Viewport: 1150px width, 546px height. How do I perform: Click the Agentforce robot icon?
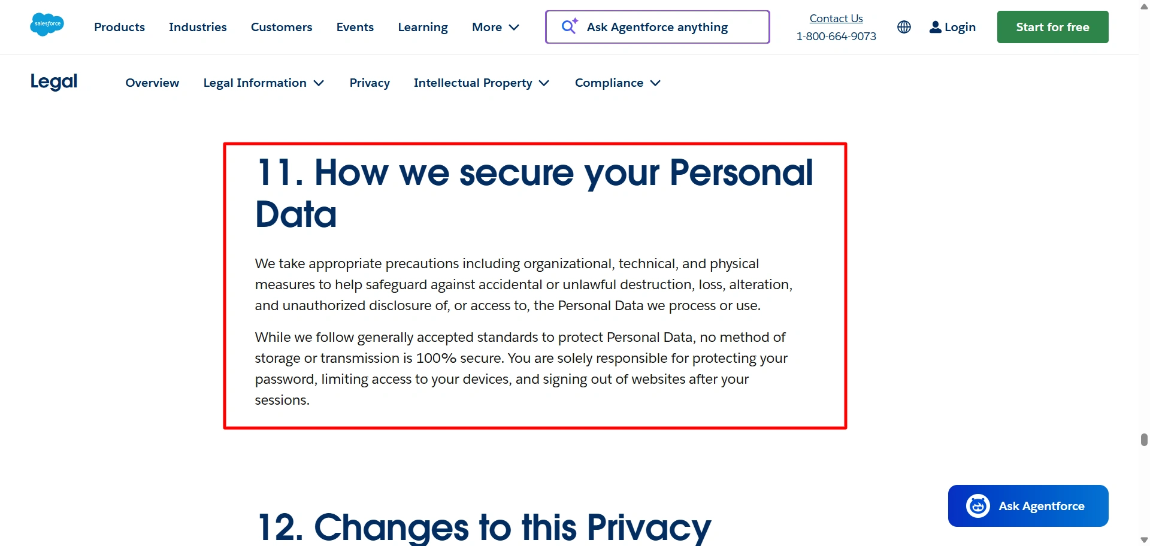coord(977,505)
